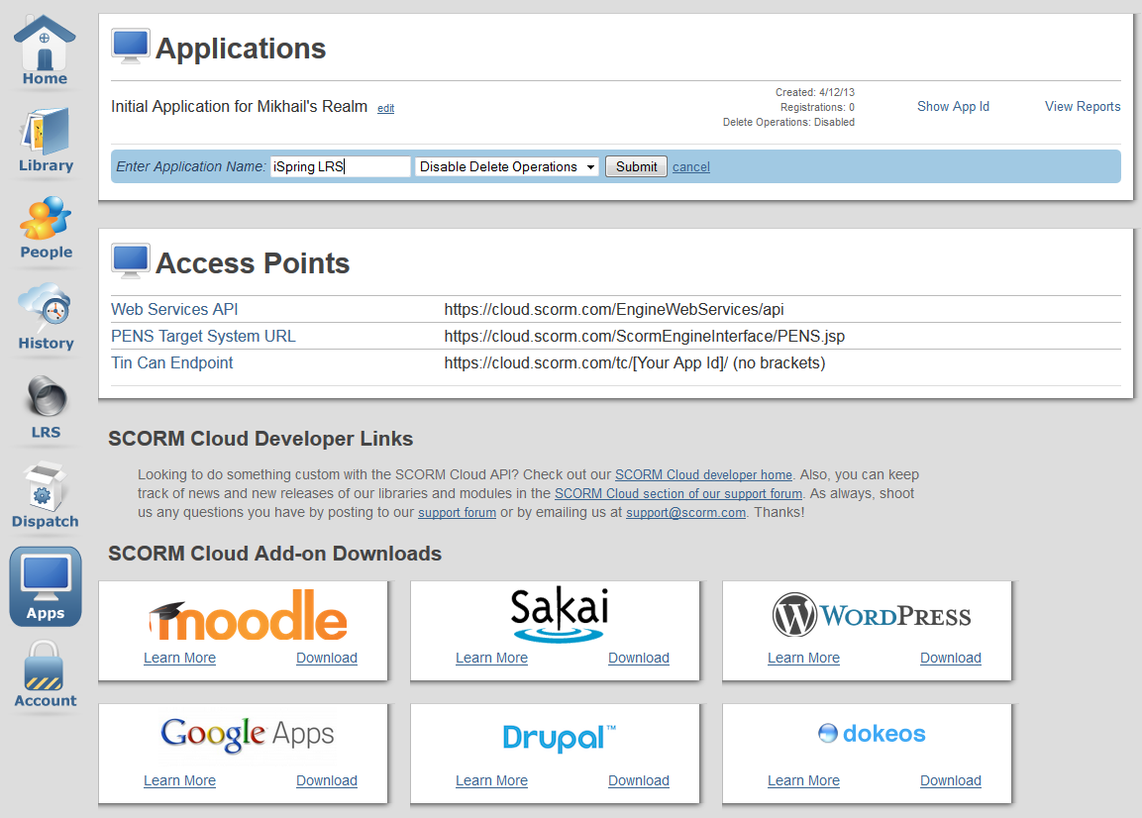Open the Dispatch sidebar icon
1142x818 pixels.
point(46,495)
